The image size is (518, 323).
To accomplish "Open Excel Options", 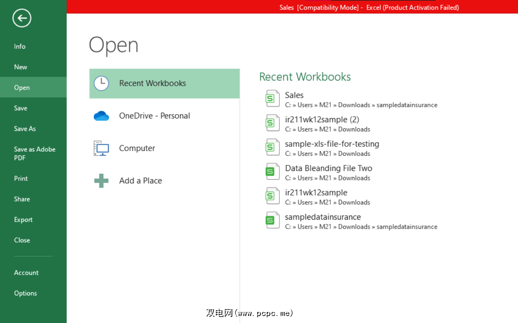I will 33,293.
